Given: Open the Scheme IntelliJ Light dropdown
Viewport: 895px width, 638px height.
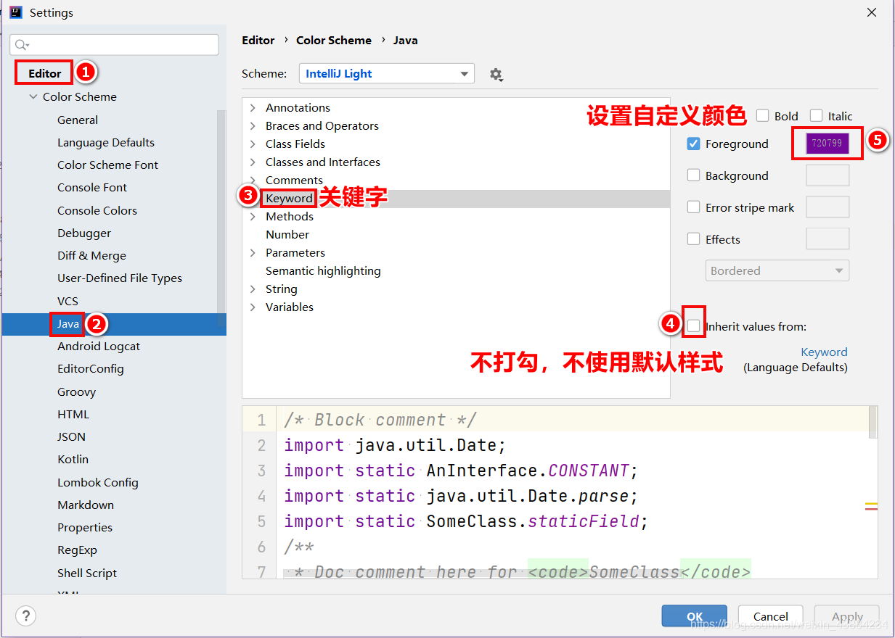Looking at the screenshot, I should point(387,74).
